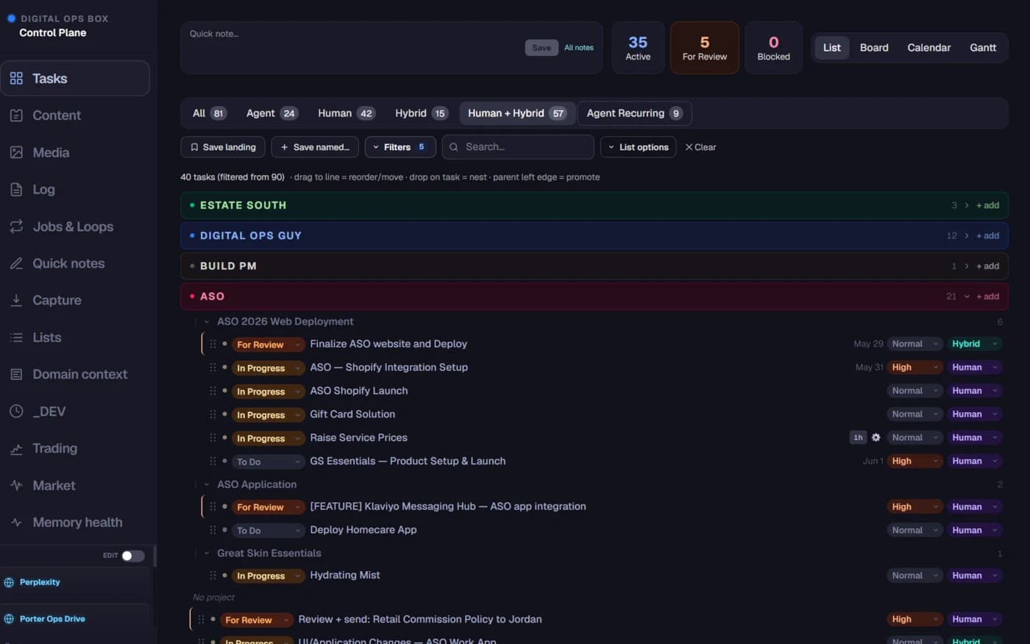Click the Jobs & Loops repeat icon
Screen dimensions: 1030x644
pyautogui.click(x=16, y=226)
